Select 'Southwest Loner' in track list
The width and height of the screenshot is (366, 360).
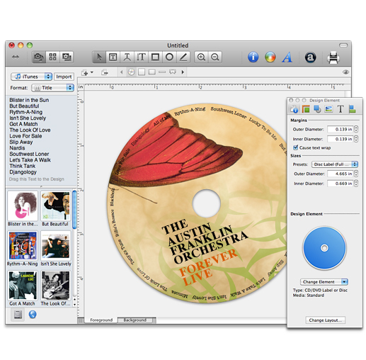29,154
